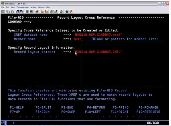
Task: Click F5=RFIND function key label
Action: click(x=121, y=107)
